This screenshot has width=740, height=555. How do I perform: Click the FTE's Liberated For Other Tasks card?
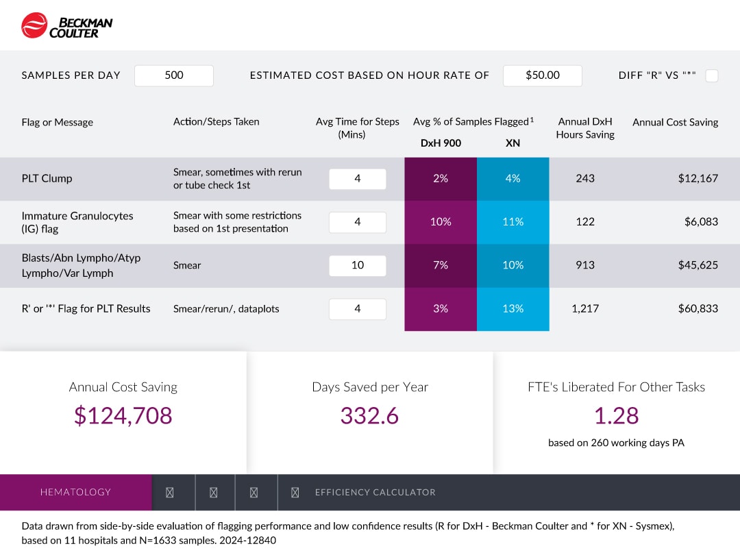(x=616, y=411)
